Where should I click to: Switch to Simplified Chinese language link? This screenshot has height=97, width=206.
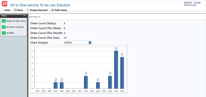click(188, 3)
